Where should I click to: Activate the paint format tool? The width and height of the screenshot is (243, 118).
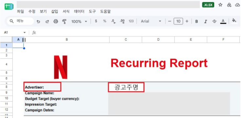(x=64, y=21)
